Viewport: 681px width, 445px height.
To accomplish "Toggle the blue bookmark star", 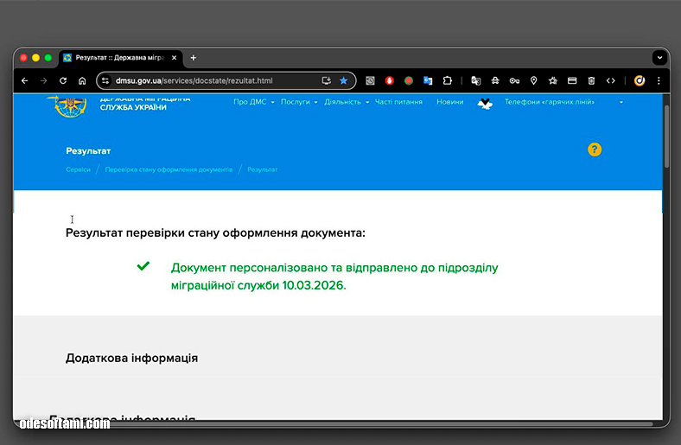I will pyautogui.click(x=344, y=80).
